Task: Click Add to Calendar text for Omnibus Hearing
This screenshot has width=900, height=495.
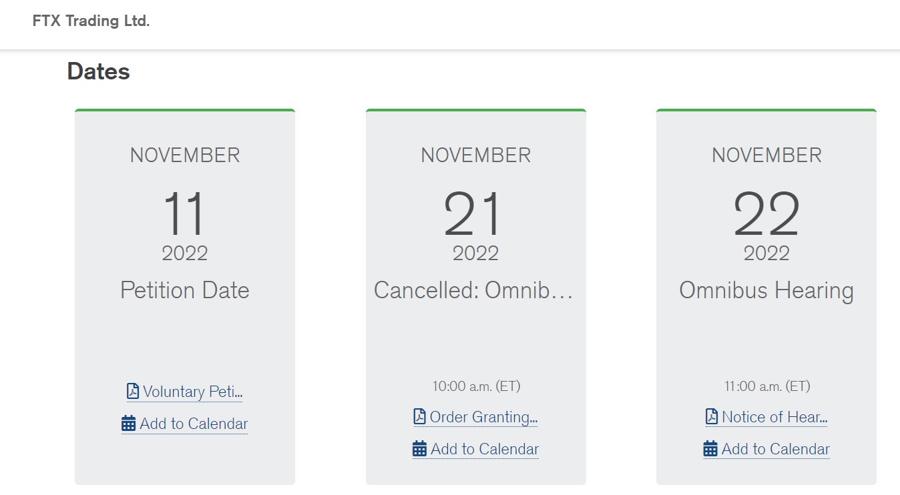Action: click(775, 449)
